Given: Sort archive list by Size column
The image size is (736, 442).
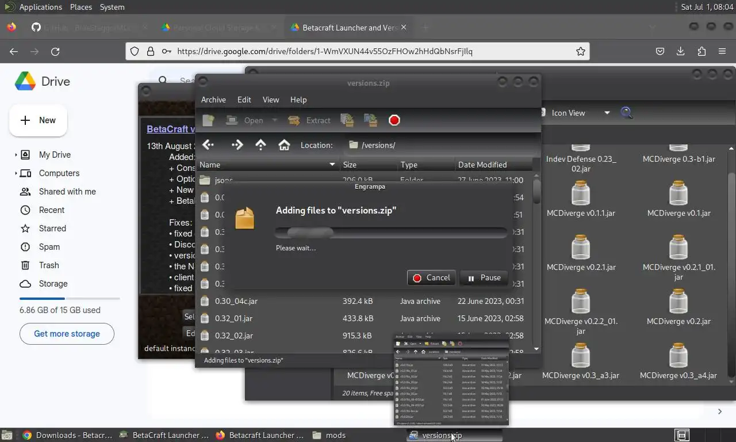Looking at the screenshot, I should (369, 165).
